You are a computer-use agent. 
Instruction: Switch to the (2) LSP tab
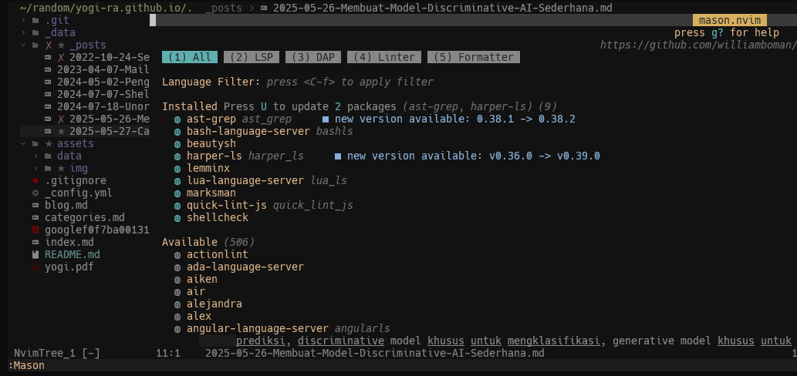(252, 57)
